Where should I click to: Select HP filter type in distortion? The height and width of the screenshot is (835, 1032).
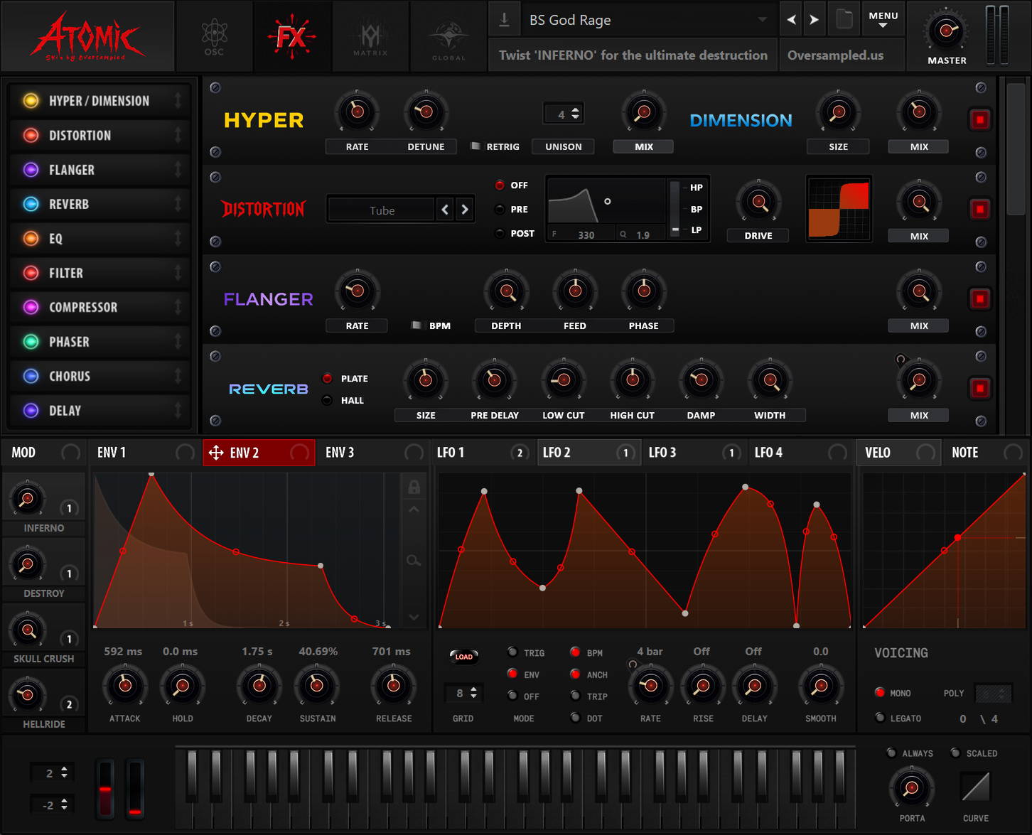696,188
